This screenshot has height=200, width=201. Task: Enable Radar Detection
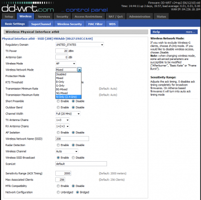(x=58, y=145)
